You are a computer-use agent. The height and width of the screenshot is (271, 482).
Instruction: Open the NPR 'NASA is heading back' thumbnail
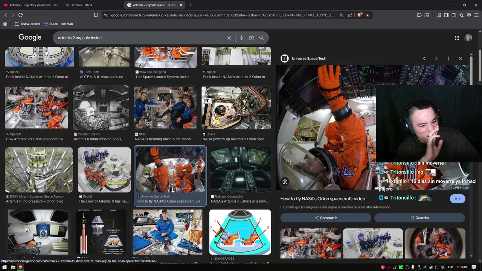[x=165, y=108]
